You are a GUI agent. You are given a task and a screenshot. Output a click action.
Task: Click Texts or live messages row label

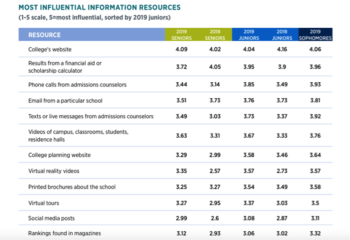[91, 116]
